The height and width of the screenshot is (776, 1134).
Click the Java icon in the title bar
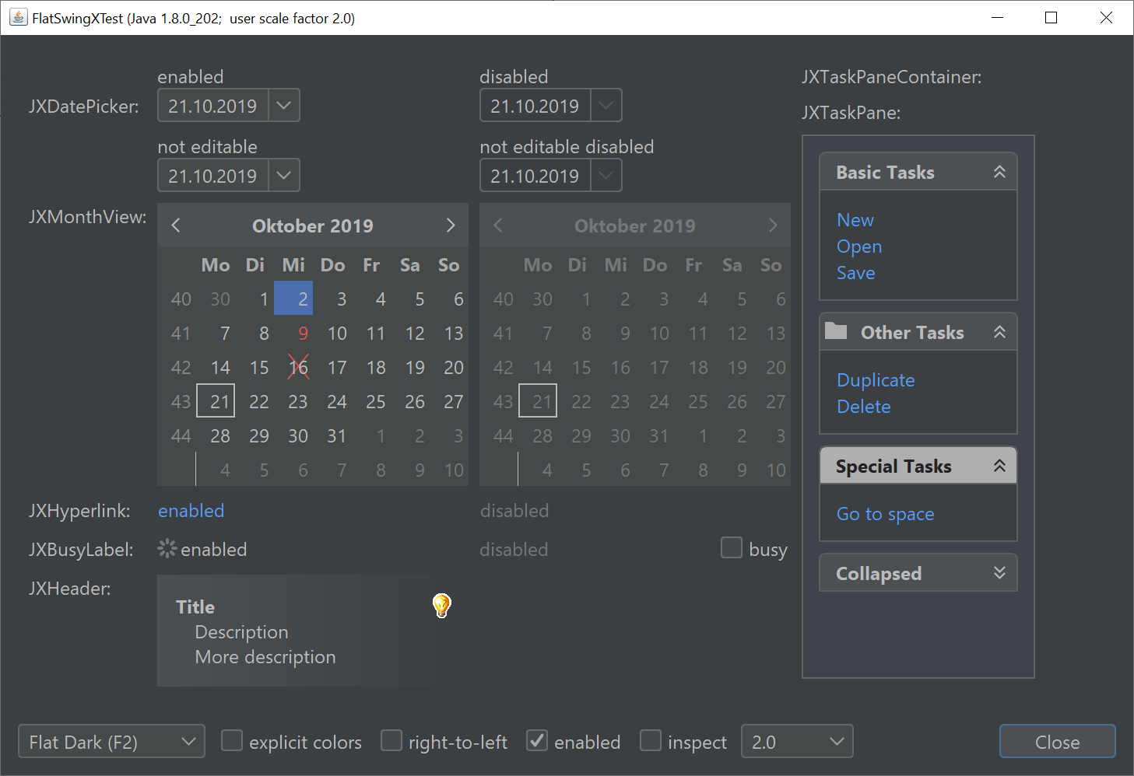pyautogui.click(x=18, y=17)
